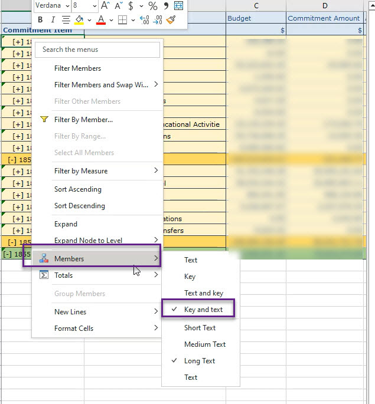Open the Totals submenu with sigma icon
The width and height of the screenshot is (375, 404).
tap(97, 275)
